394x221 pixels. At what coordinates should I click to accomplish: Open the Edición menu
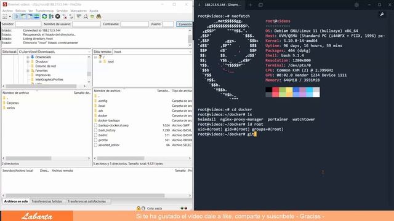[20, 11]
